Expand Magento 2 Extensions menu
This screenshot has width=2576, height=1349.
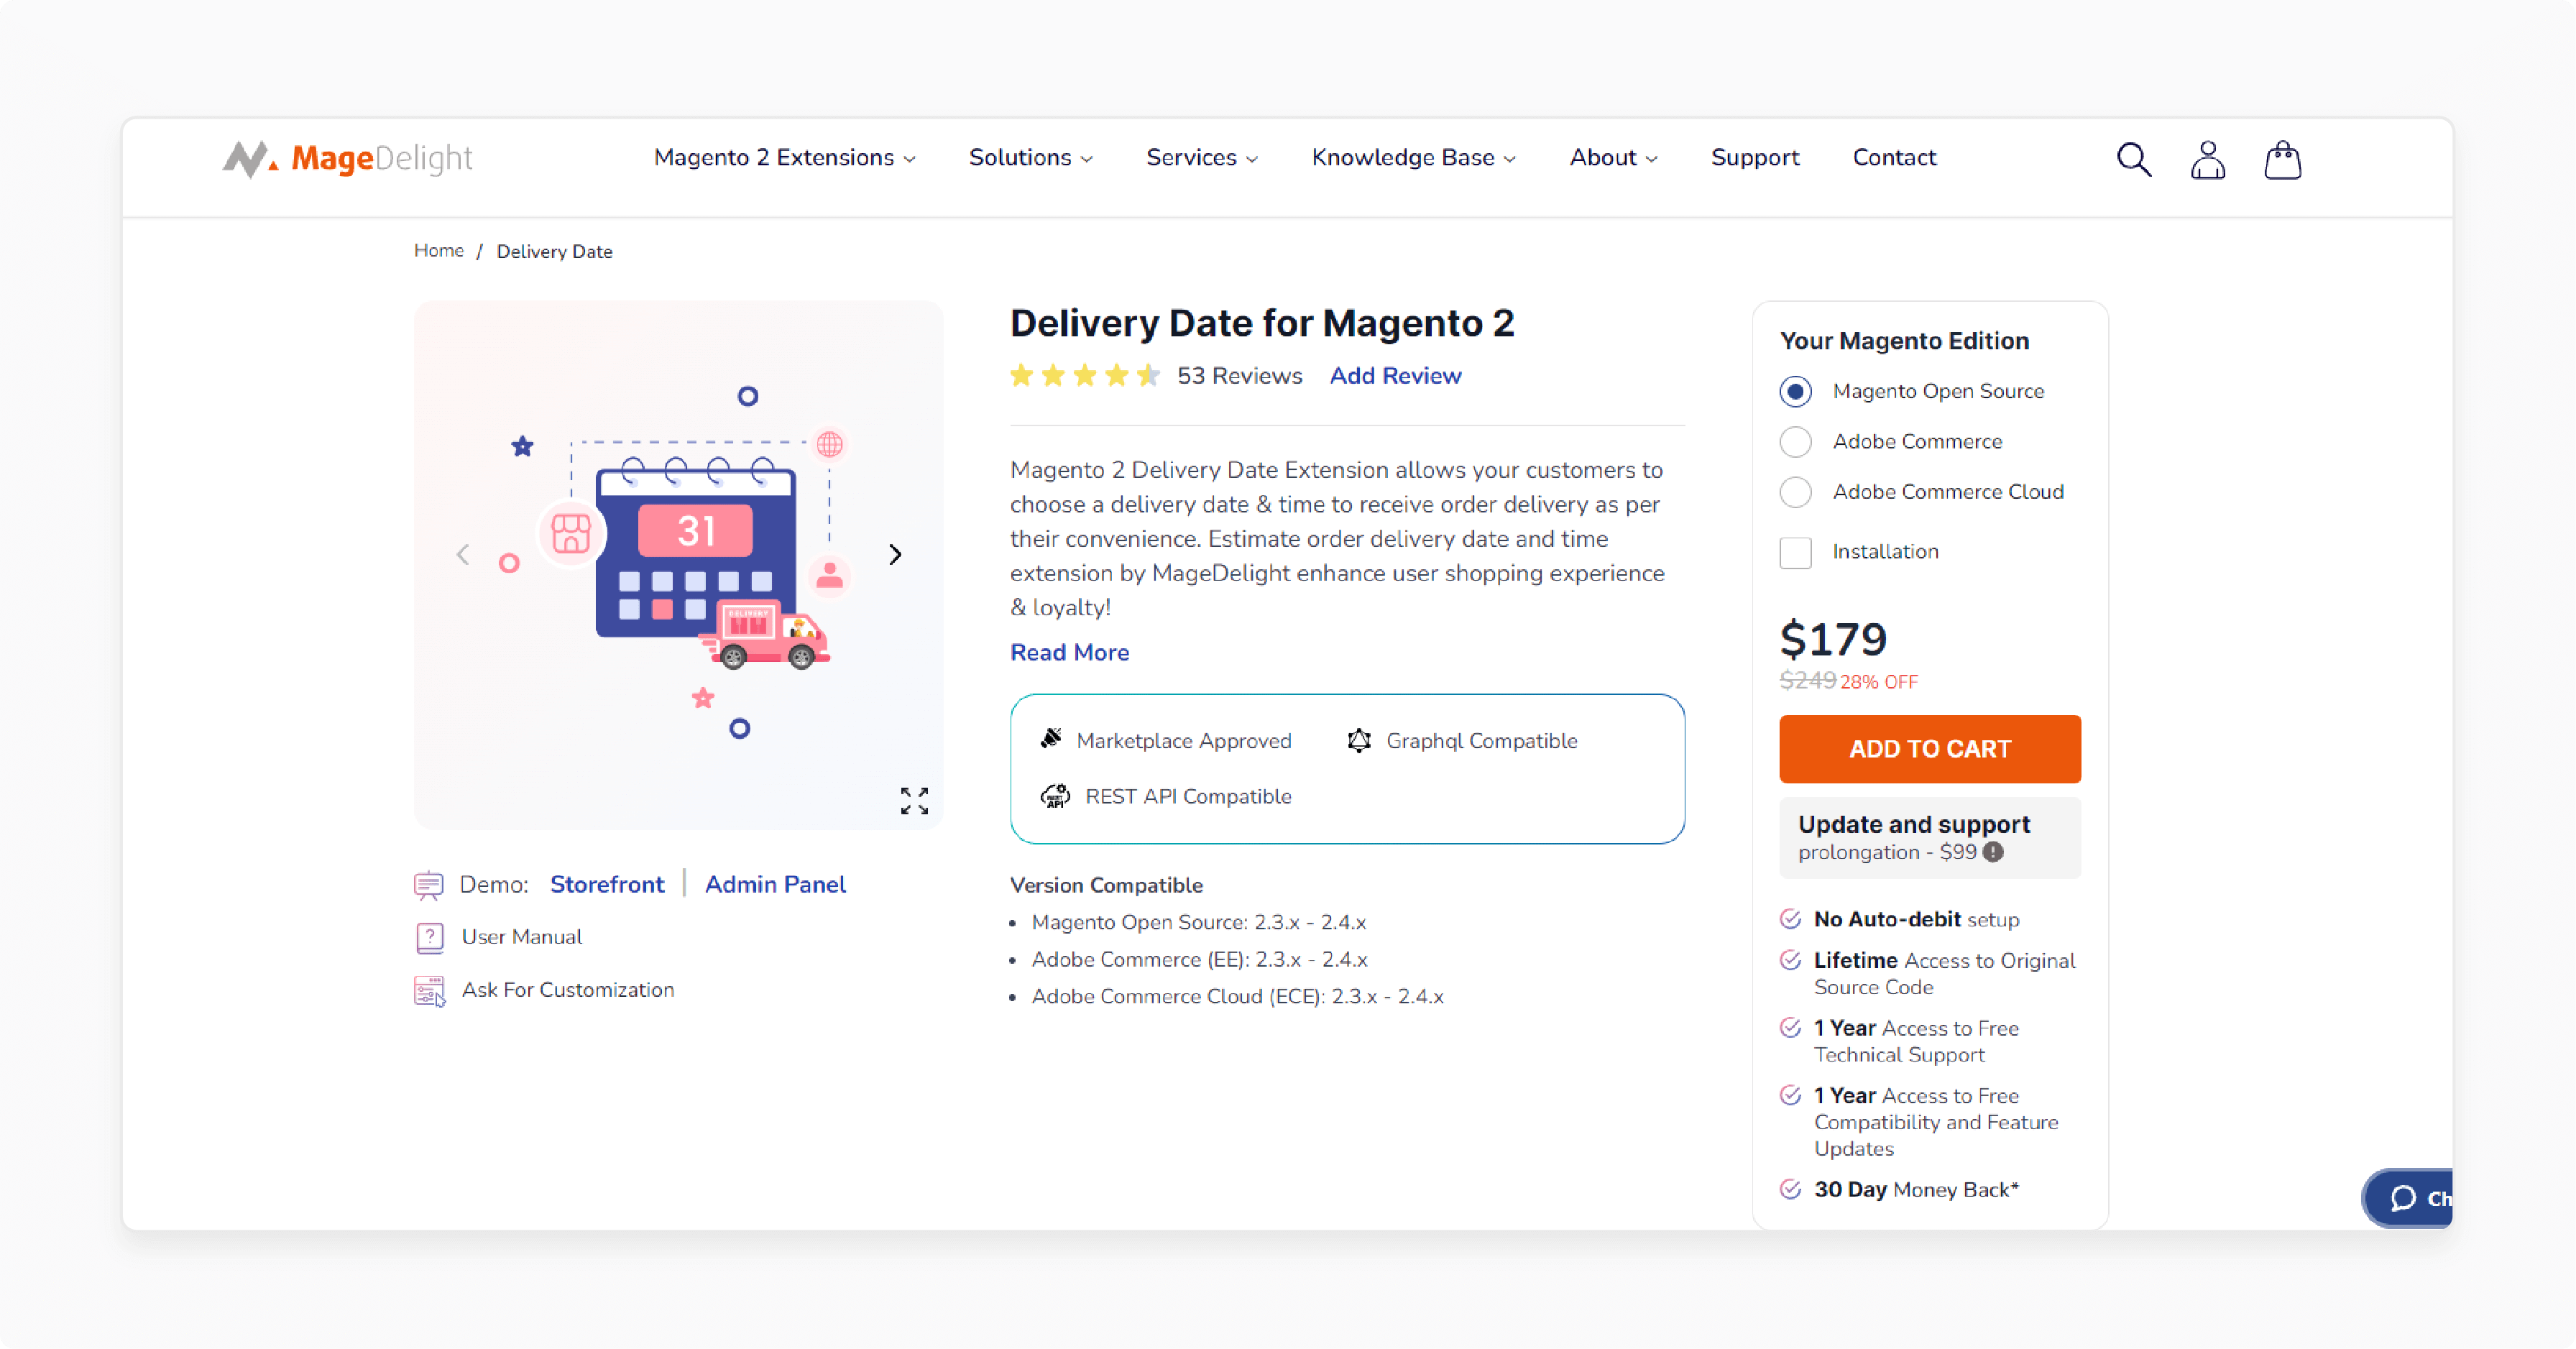[784, 158]
